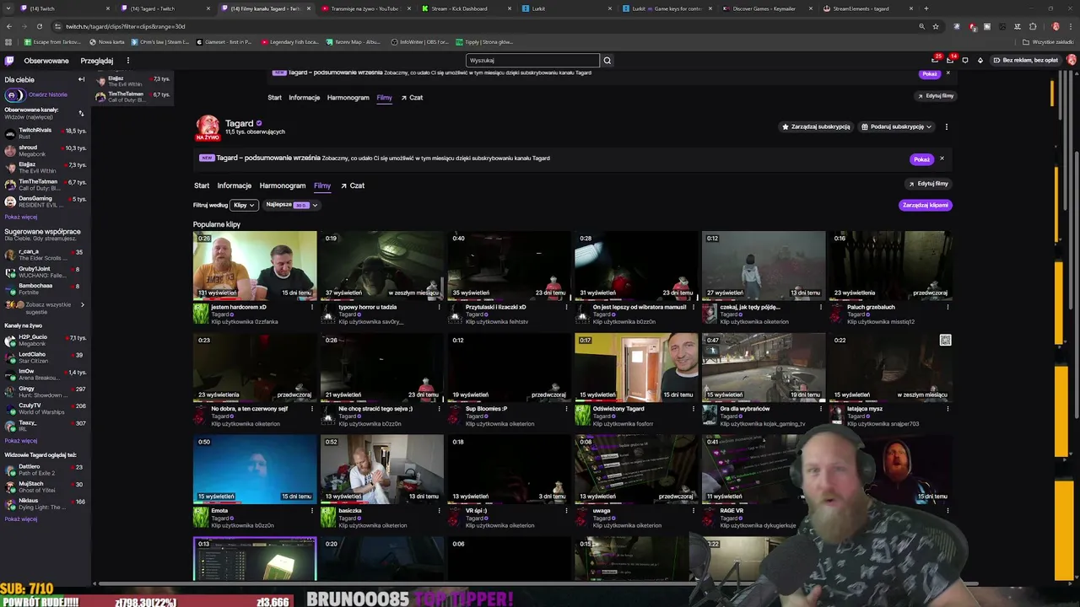Click the Tagard channel avatar
The height and width of the screenshot is (607, 1080).
coord(208,126)
